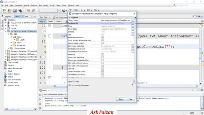Click the Search input field

[x=190, y=5]
